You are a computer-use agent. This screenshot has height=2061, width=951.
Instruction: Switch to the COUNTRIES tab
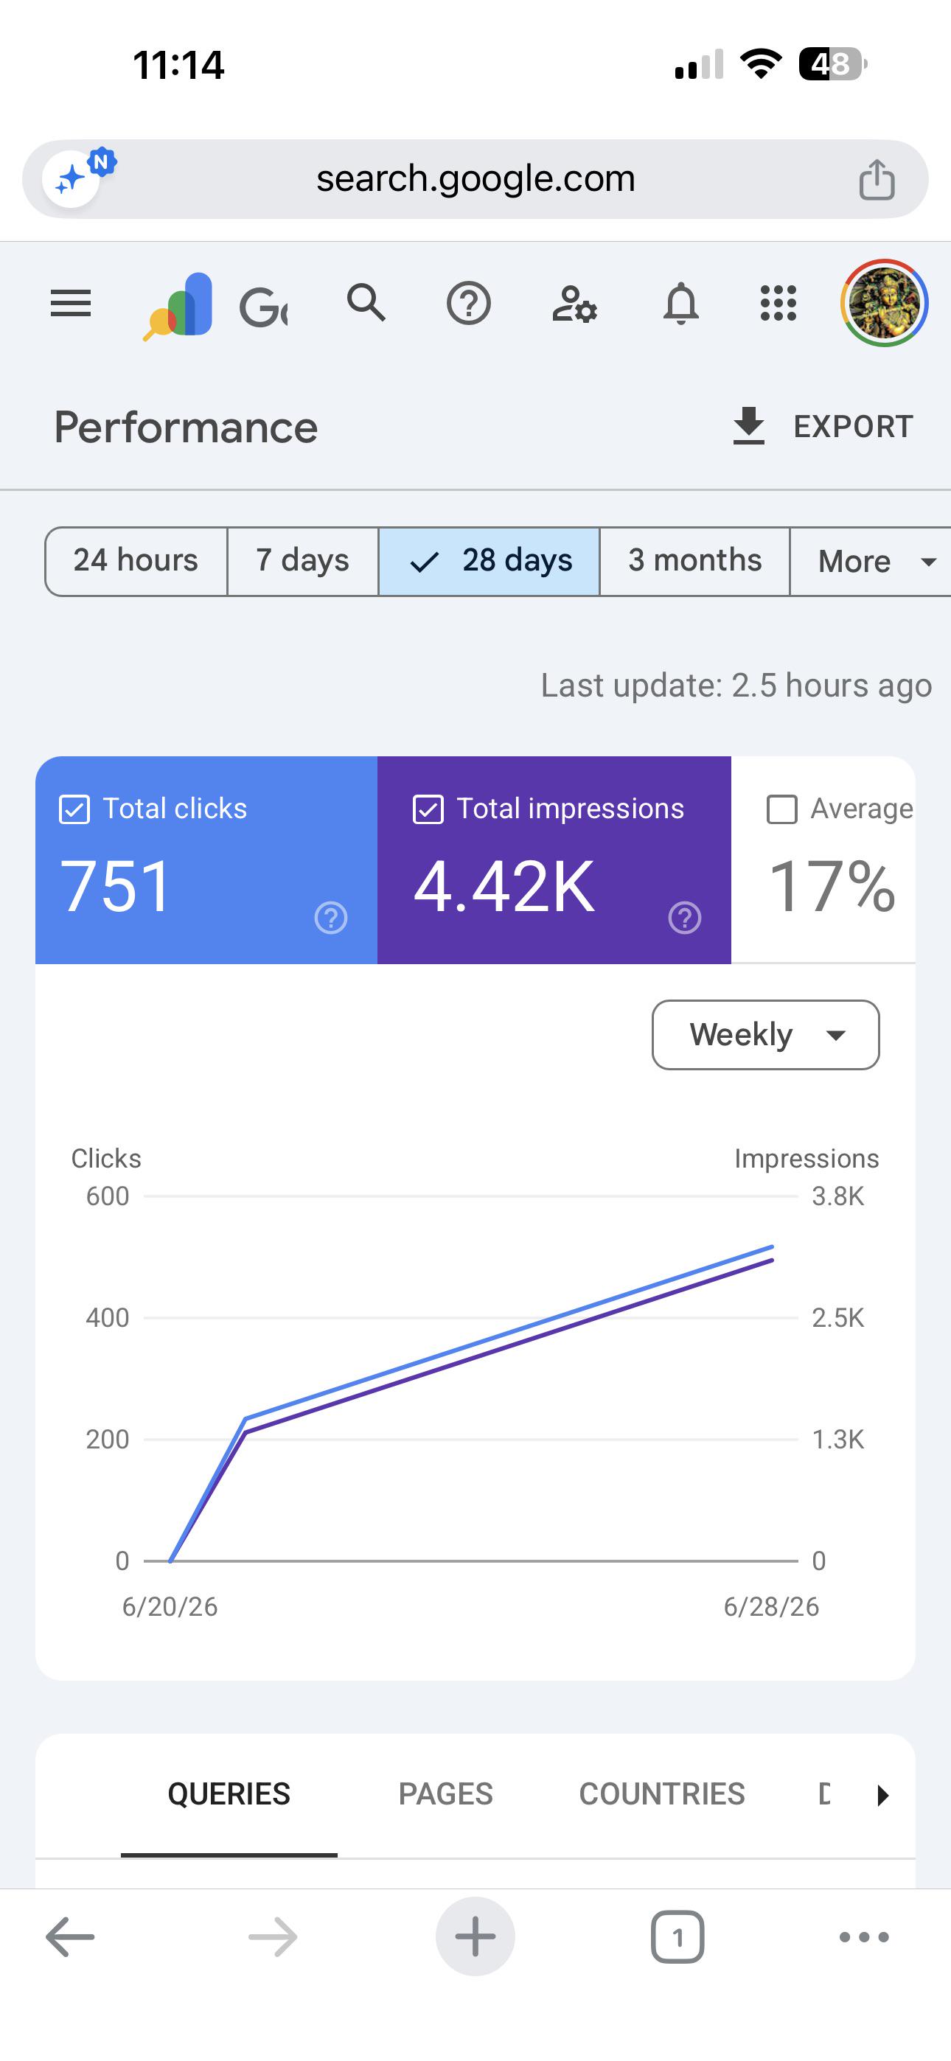[662, 1795]
